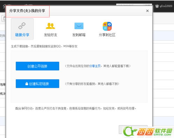Click the blue envelope email icon

(x=79, y=26)
